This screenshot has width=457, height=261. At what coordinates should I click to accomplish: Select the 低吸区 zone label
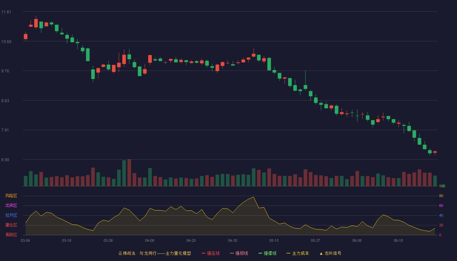[x=11, y=235]
